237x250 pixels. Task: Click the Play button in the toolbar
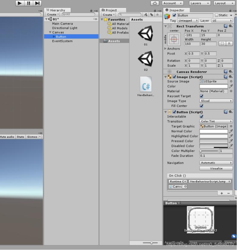point(20,3)
